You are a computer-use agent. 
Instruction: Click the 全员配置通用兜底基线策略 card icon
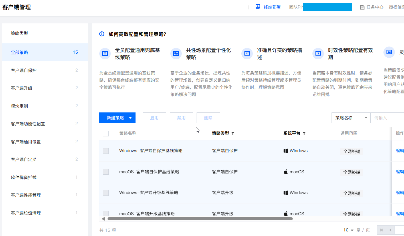[105, 53]
